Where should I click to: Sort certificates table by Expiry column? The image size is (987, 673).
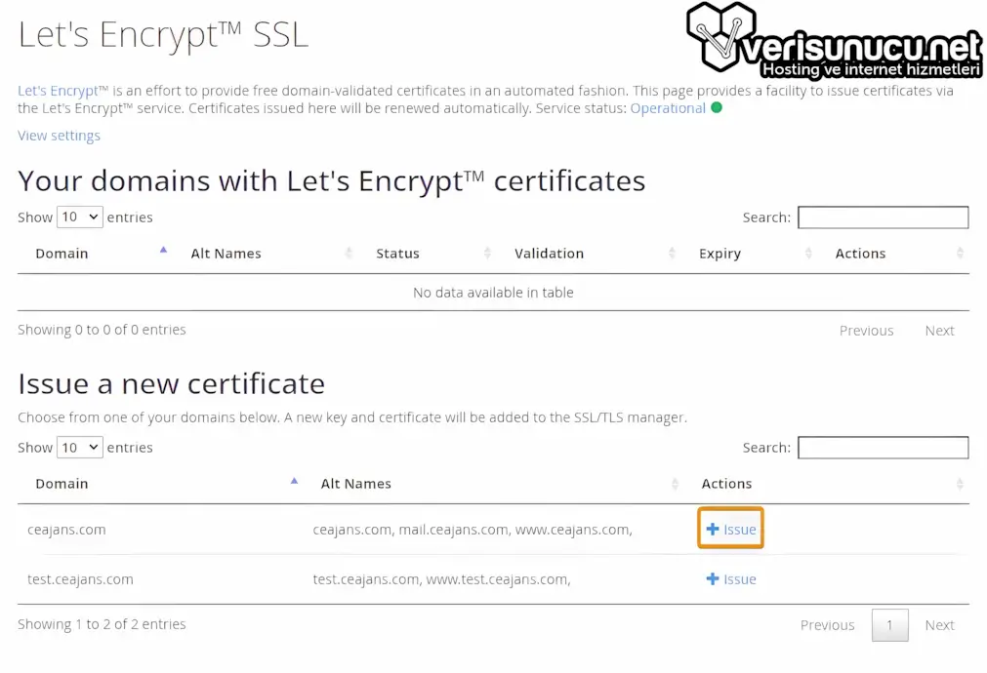pos(720,254)
